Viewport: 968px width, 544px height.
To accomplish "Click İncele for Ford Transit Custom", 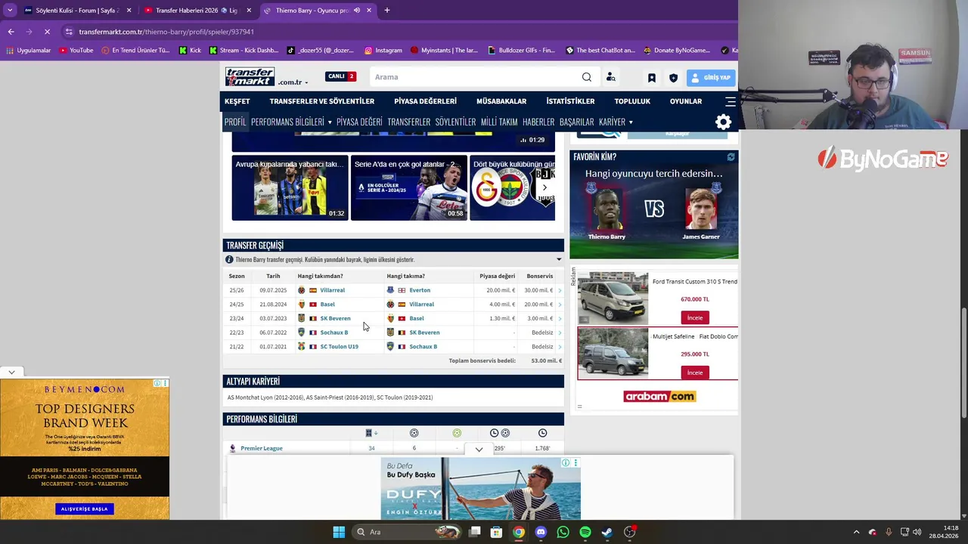I will 695,317.
